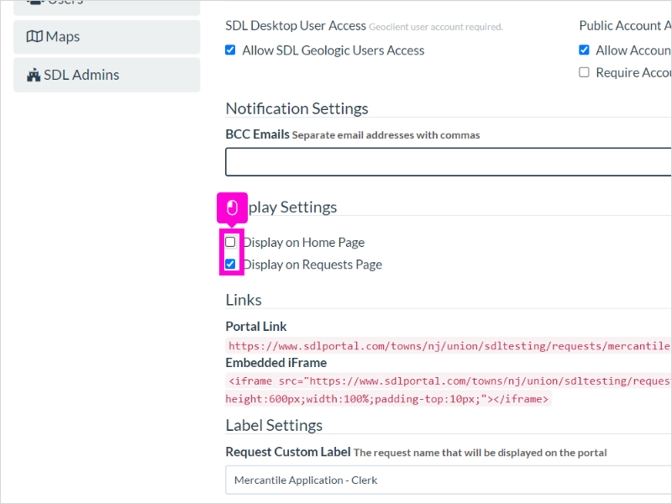Uncheck Display on Requests Page
The image size is (672, 504).
click(x=230, y=264)
